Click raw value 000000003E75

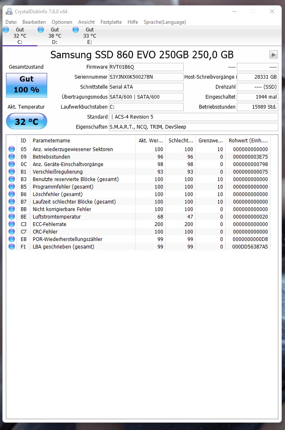(250, 157)
